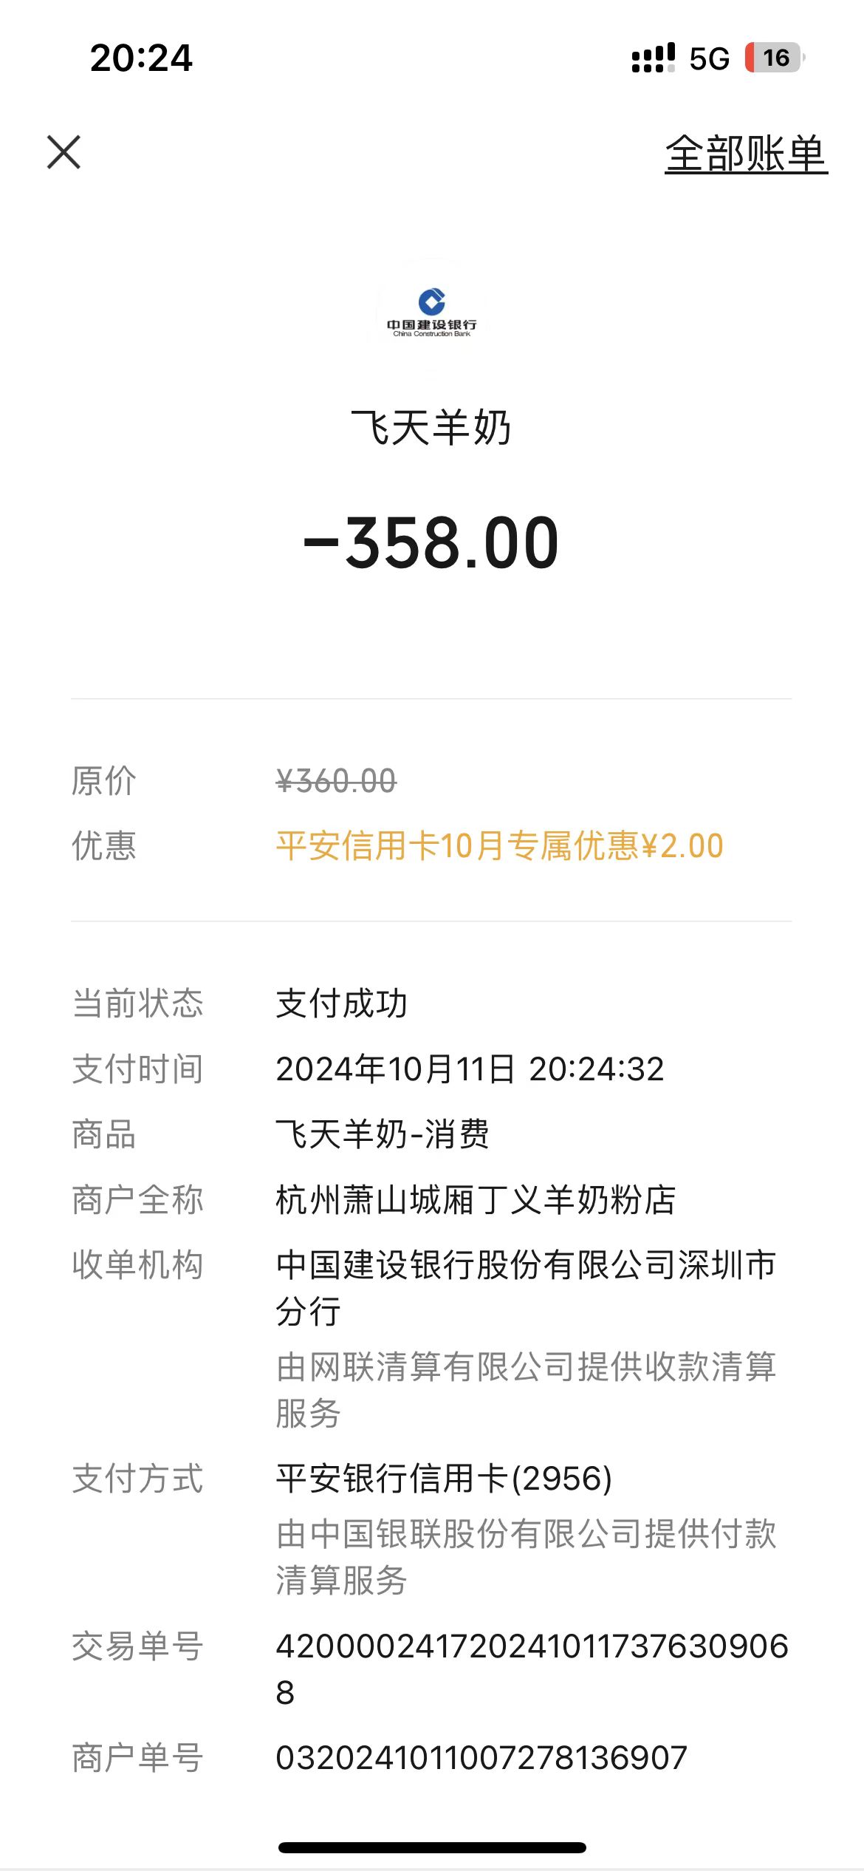The width and height of the screenshot is (864, 1871).
Task: Tap the transaction number starting with 4200002417
Action: [532, 1646]
